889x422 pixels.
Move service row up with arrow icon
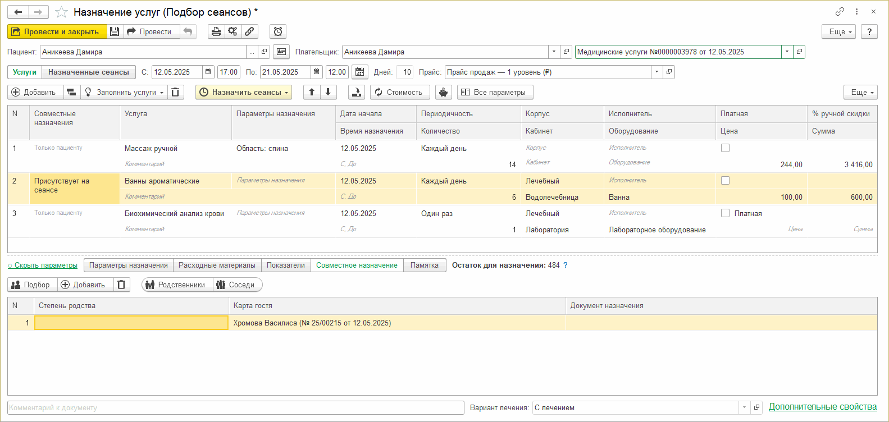312,93
